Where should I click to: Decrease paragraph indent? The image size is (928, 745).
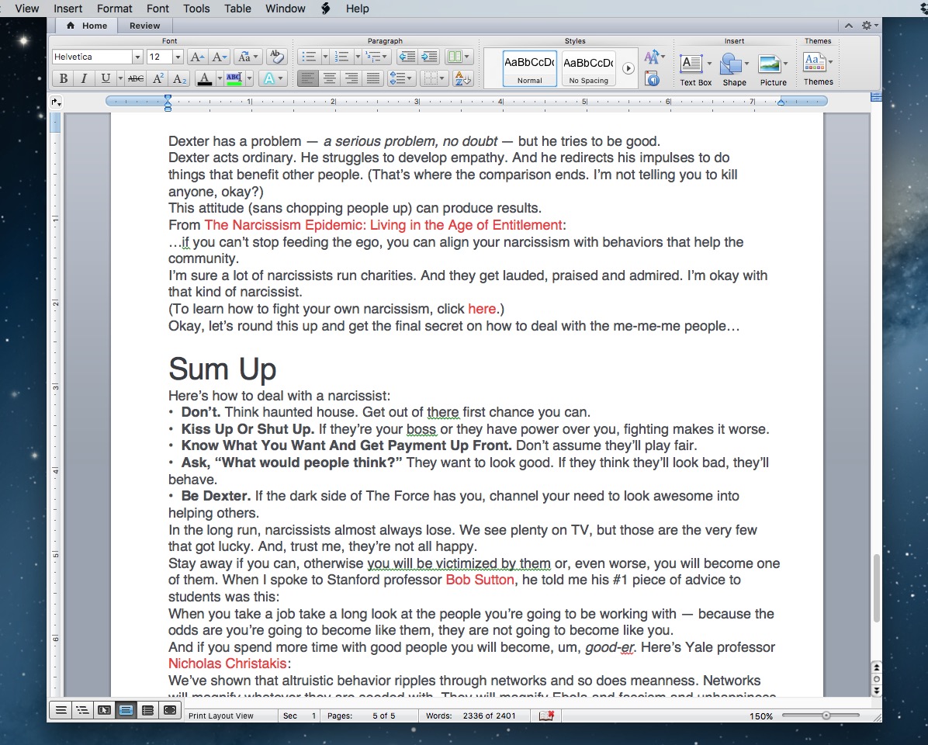[x=407, y=57]
